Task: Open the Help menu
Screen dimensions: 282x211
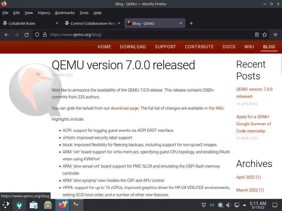Action: [97, 13]
